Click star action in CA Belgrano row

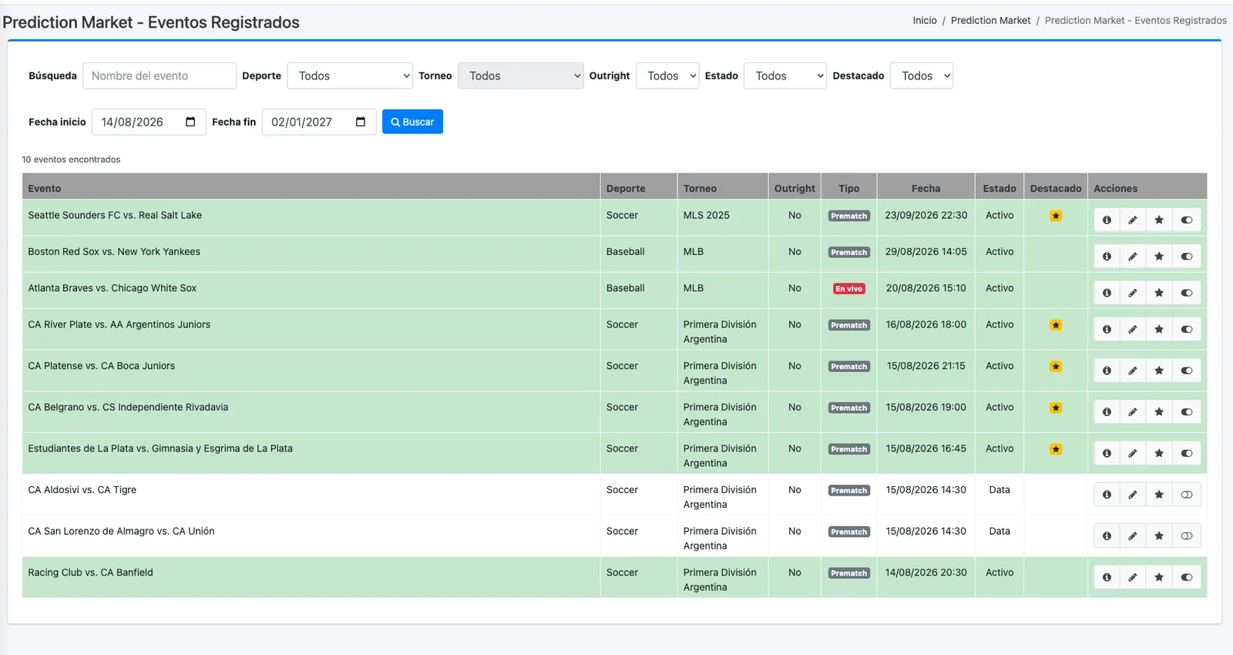tap(1159, 411)
